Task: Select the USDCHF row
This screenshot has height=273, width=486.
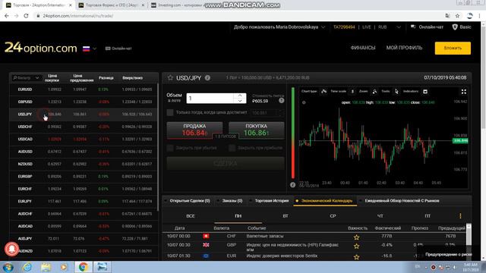Action: [x=84, y=127]
